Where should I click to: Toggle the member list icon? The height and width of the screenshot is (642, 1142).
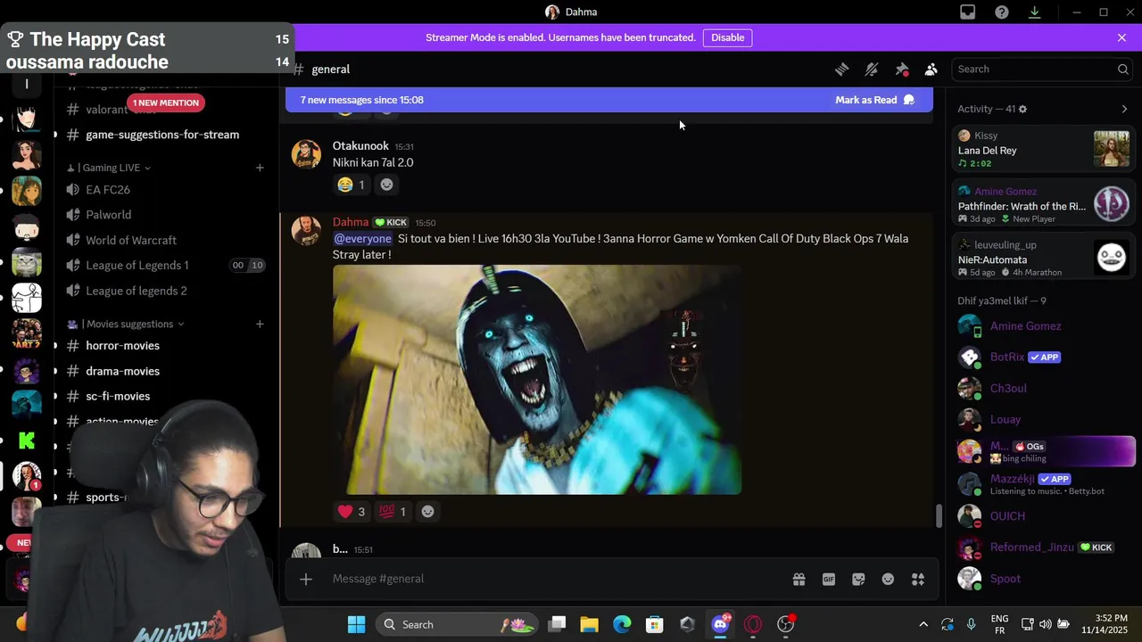click(931, 69)
